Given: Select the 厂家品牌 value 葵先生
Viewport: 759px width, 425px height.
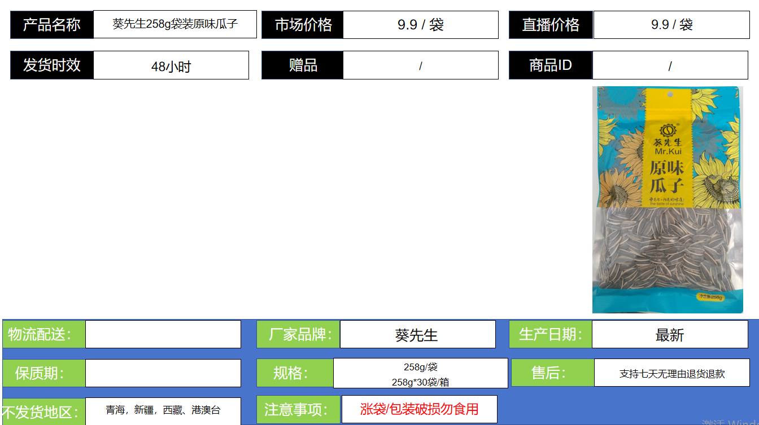Looking at the screenshot, I should pos(417,335).
